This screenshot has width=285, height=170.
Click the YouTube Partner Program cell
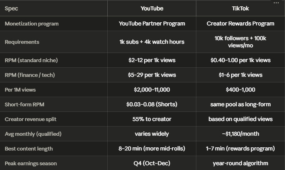coord(152,23)
